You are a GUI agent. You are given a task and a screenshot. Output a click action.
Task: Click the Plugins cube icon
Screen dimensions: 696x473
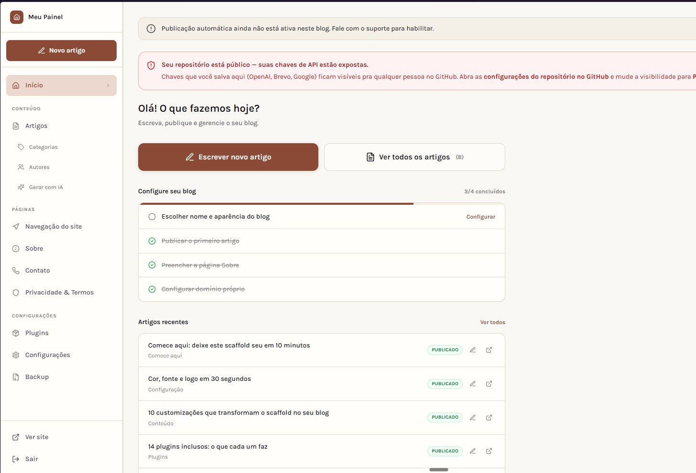(16, 333)
